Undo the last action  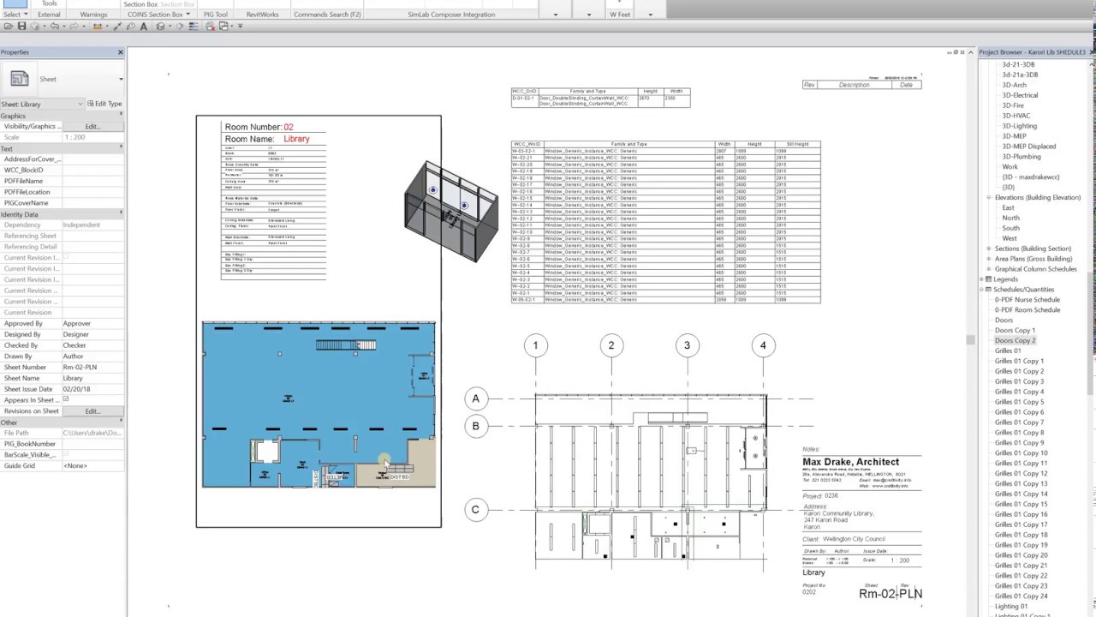pyautogui.click(x=54, y=27)
